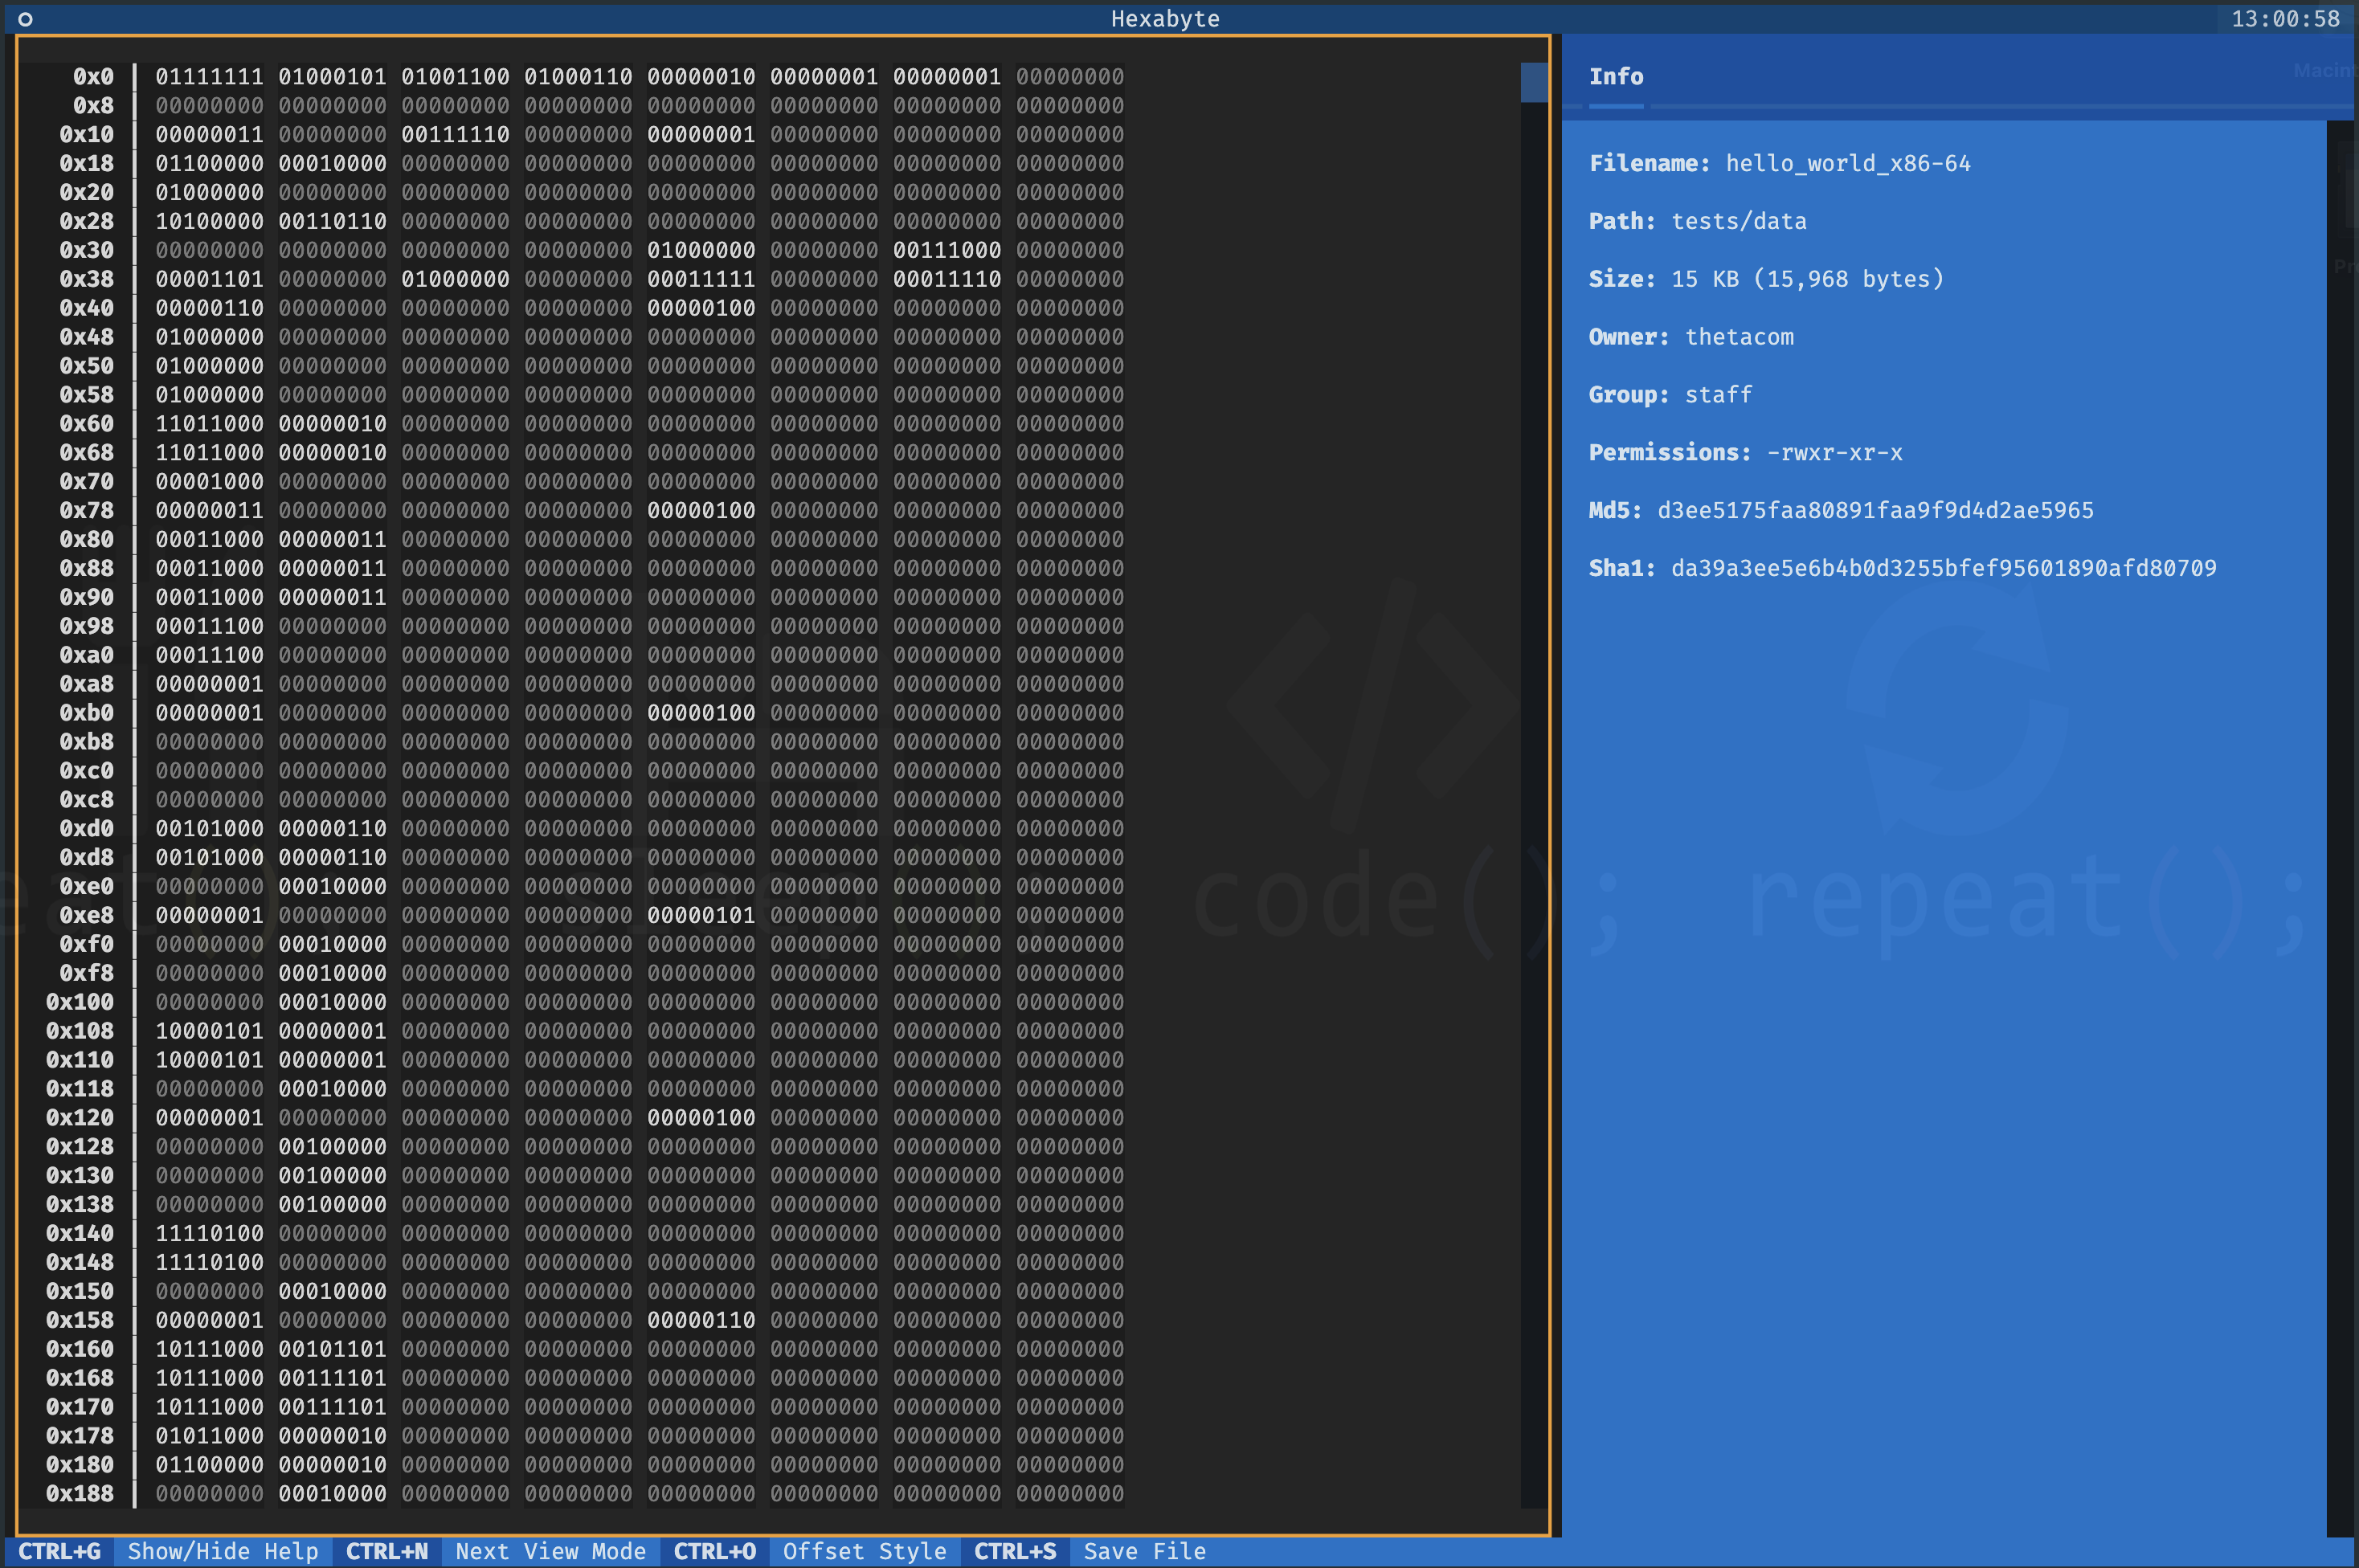
Task: Select first byte 01111111 at offset 0x0
Action: point(209,77)
